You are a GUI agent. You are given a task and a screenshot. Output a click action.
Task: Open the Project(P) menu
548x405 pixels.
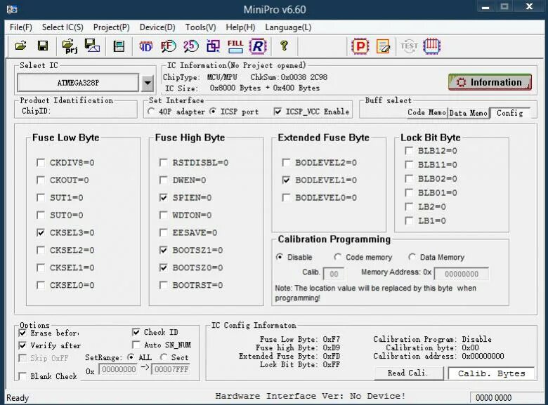click(112, 27)
